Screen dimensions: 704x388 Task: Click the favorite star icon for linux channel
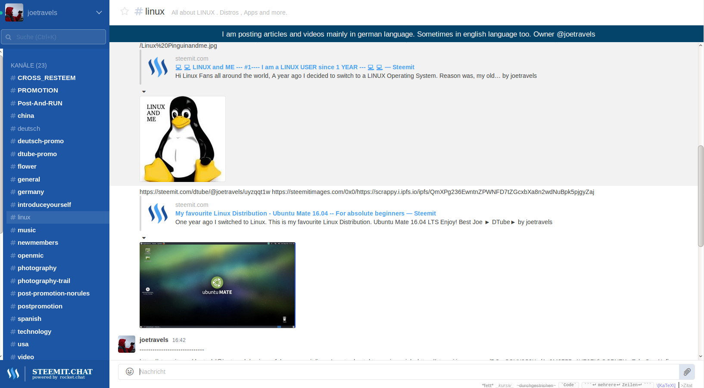point(125,12)
